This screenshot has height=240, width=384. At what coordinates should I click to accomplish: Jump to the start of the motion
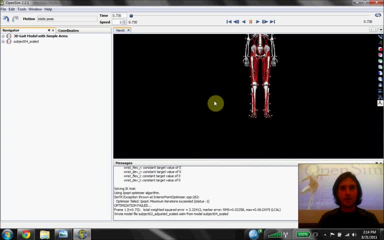[x=228, y=22]
